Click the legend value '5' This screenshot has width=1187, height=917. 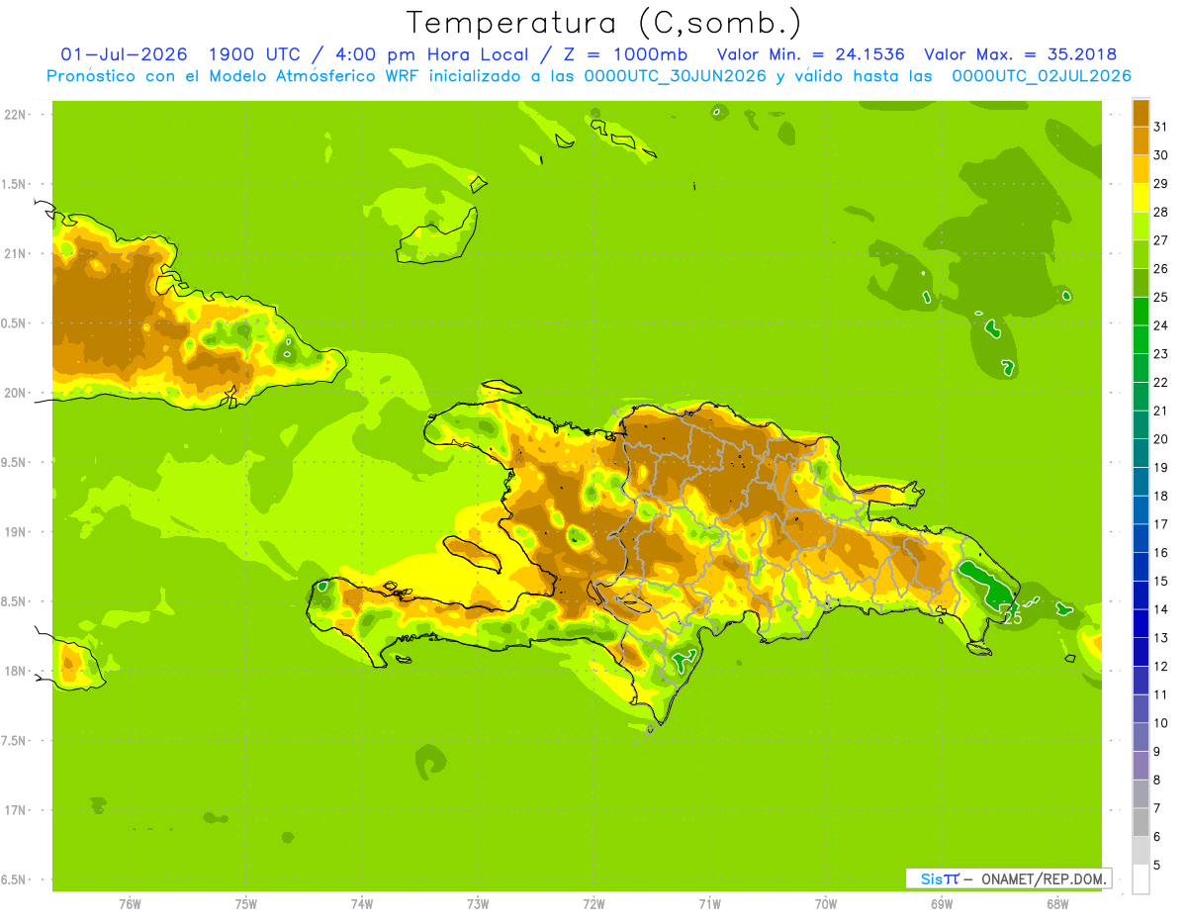(1157, 866)
